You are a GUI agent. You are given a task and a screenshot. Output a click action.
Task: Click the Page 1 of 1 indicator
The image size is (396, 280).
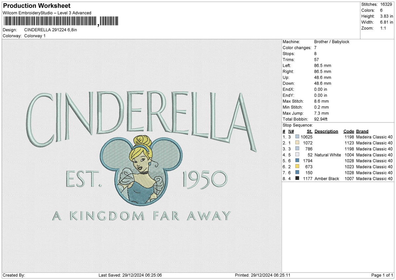pos(382,275)
